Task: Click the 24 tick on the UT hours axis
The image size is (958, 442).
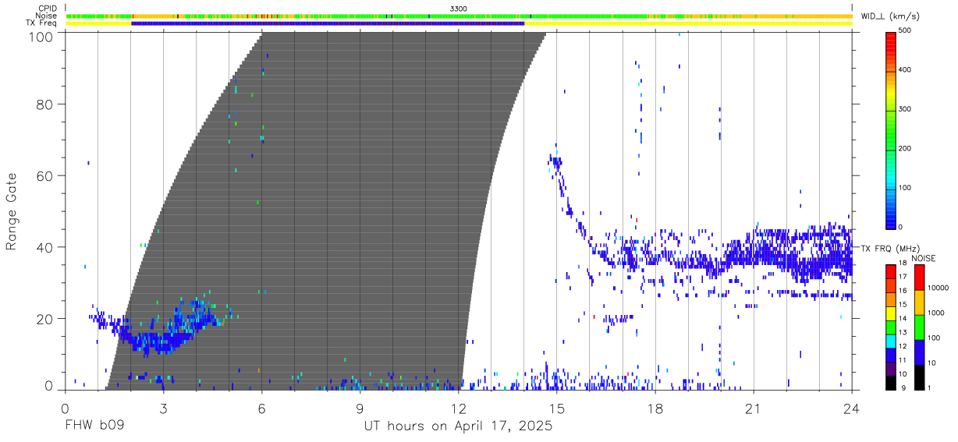Action: point(852,408)
